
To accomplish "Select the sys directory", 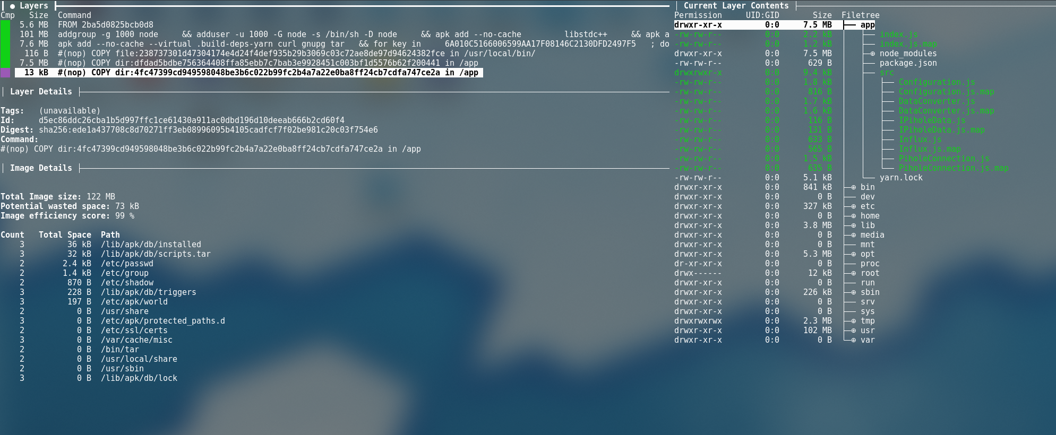I will tap(868, 311).
